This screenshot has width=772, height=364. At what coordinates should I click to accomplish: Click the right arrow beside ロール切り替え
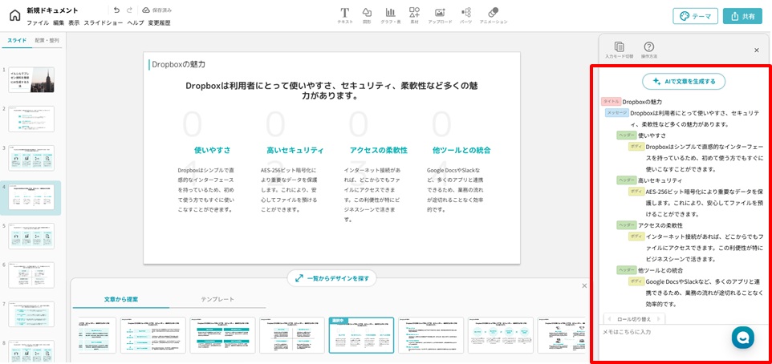tap(658, 319)
